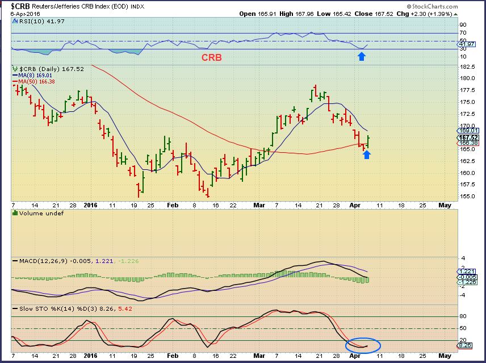The height and width of the screenshot is (363, 486).
Task: Click the 41.97 RSI value tag on right axis
Action: pos(467,44)
